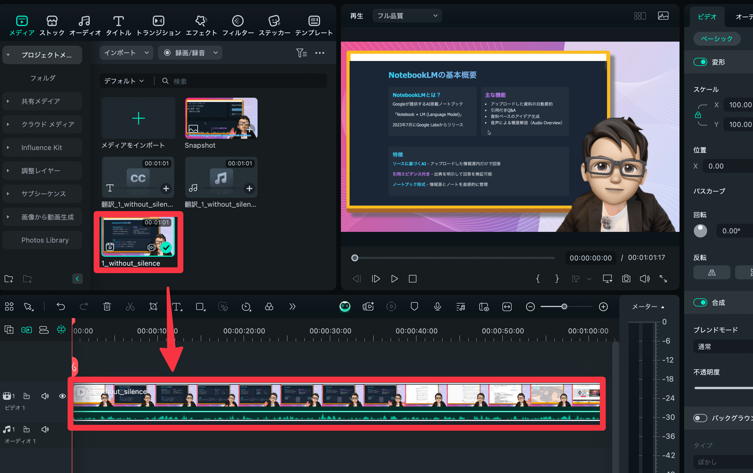The width and height of the screenshot is (753, 473).
Task: Click the timeline zoom slider handle
Action: tap(564, 306)
